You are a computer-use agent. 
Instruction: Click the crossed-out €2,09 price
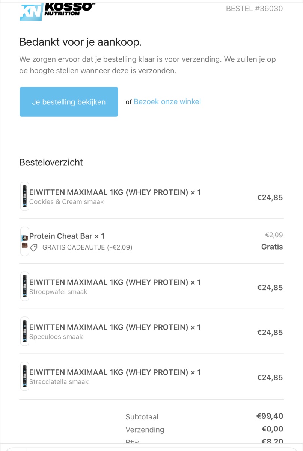[274, 235]
